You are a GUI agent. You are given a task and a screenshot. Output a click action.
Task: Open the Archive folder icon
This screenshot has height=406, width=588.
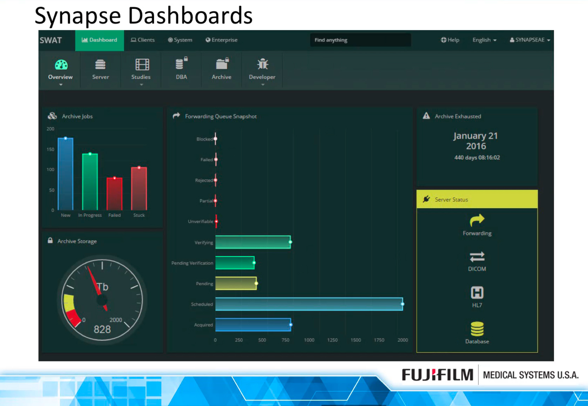pyautogui.click(x=222, y=64)
